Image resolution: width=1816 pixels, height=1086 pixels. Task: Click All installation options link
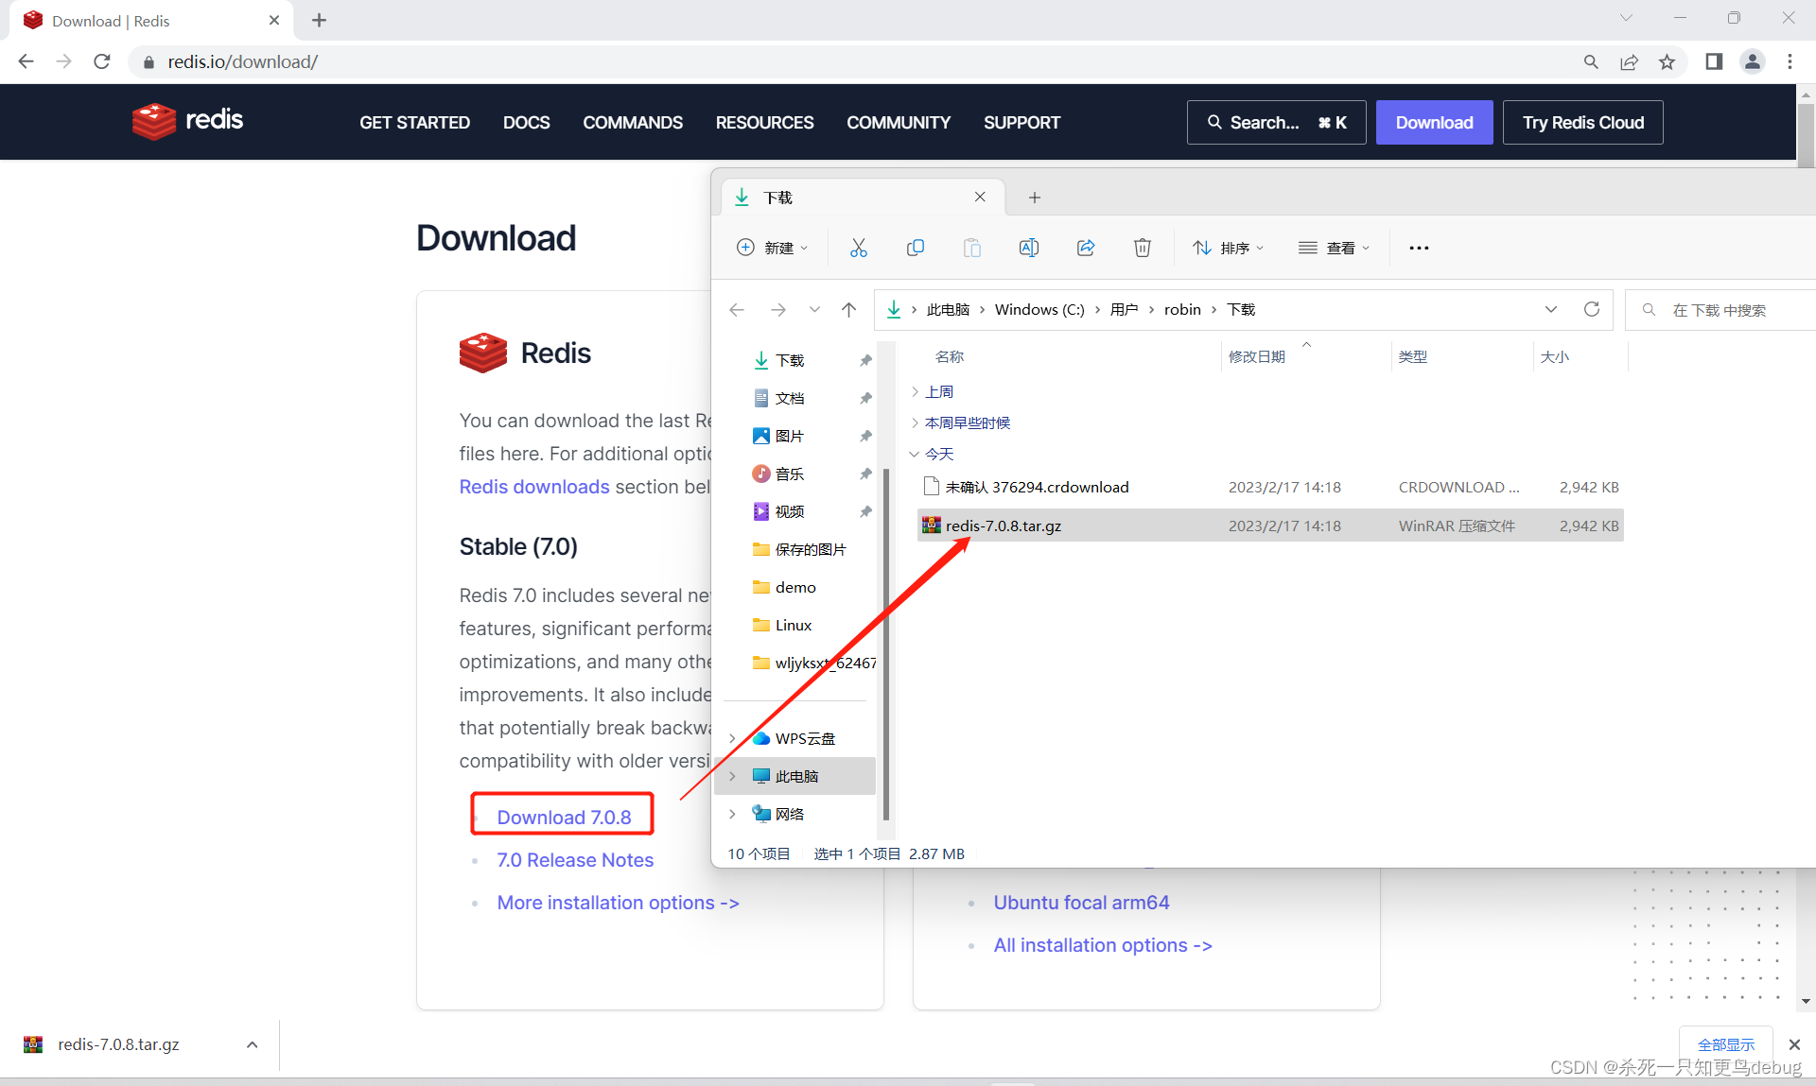point(1103,945)
